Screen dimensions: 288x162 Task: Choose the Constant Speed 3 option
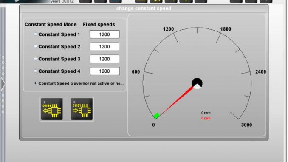(35, 59)
